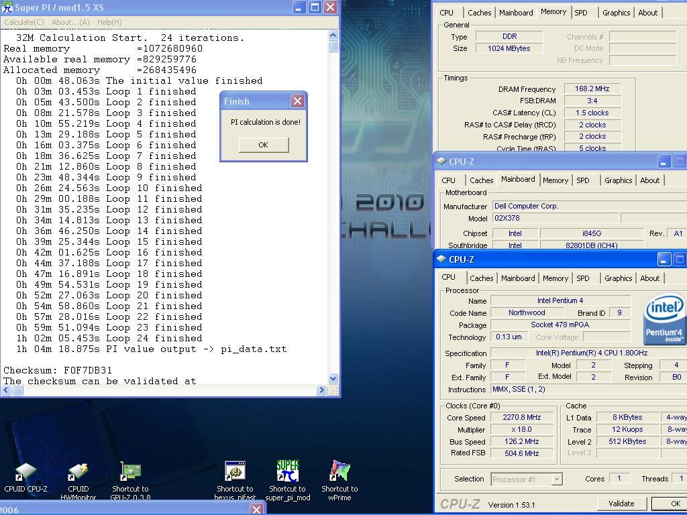Screen dimensions: 687x515
Task: Select Memory tab in the Mainboard CPU-Z window
Action: (555, 180)
